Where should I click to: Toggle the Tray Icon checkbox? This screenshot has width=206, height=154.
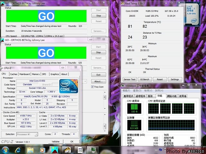92,87
